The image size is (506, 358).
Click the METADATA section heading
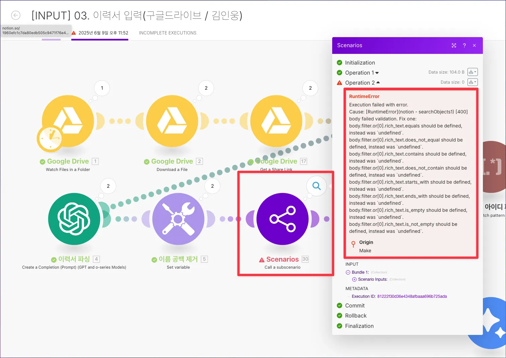pyautogui.click(x=357, y=289)
